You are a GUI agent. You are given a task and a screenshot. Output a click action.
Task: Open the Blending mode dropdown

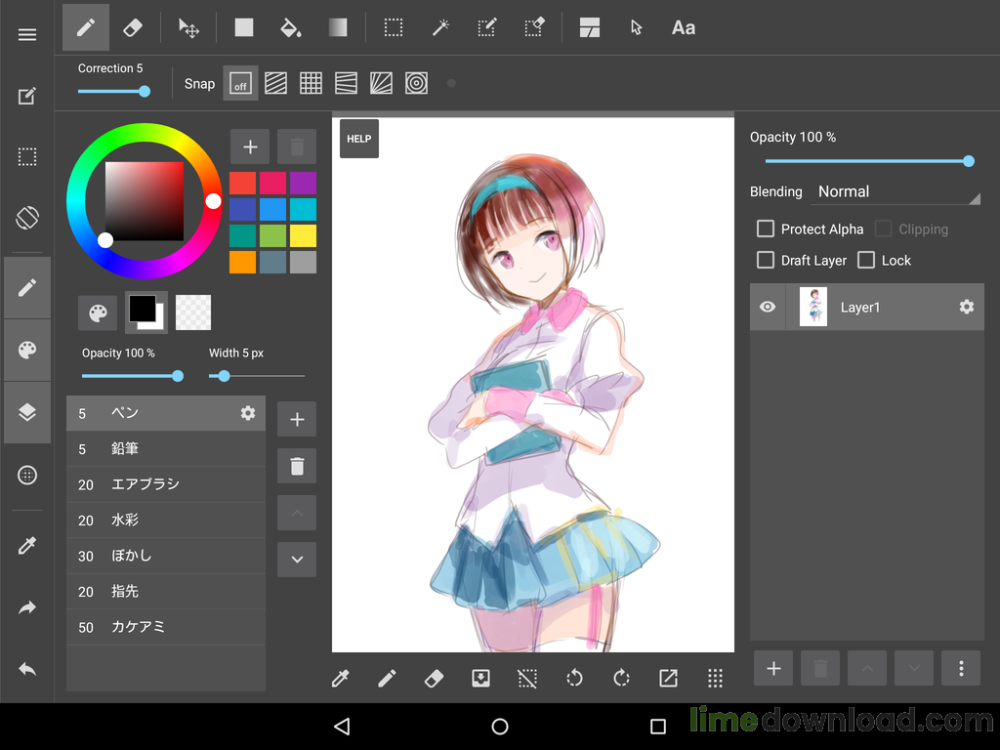(894, 192)
